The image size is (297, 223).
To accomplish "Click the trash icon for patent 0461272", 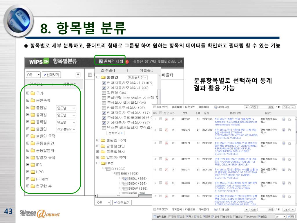I will (x=284, y=159).
